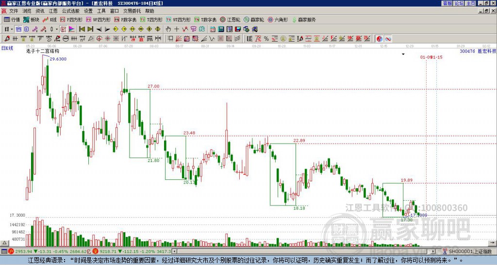Select the red star burst tool
This screenshot has height=265, width=497.
[108, 39]
